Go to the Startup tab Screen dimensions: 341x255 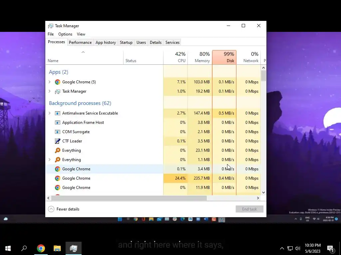[126, 42]
